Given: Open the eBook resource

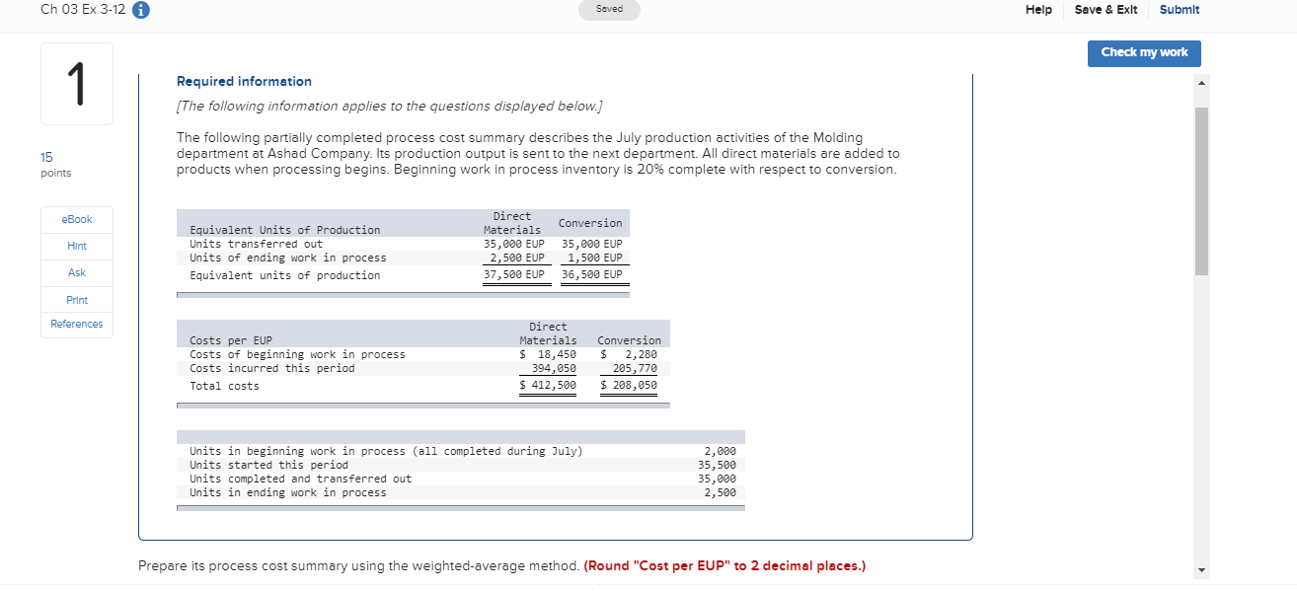Looking at the screenshot, I should point(76,219).
